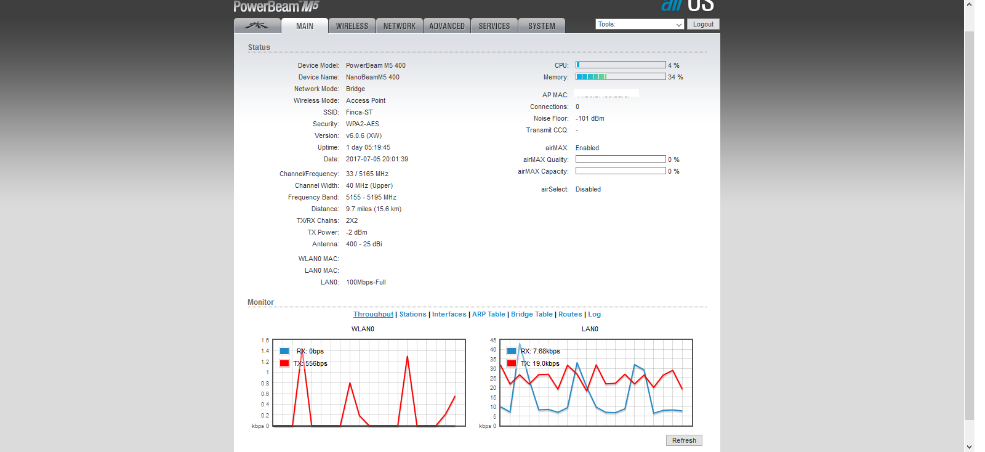Open the WIRELESS tab

click(x=352, y=26)
